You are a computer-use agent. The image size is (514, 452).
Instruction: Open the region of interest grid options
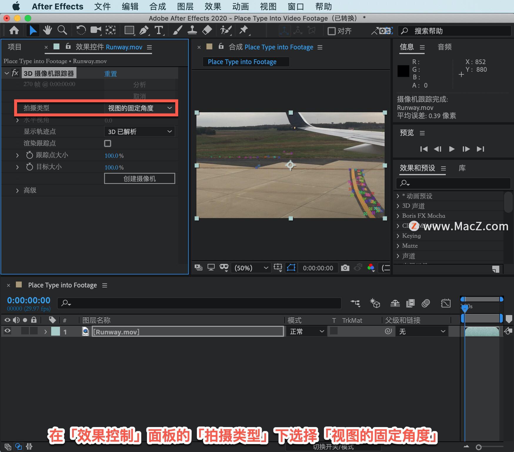click(x=278, y=268)
